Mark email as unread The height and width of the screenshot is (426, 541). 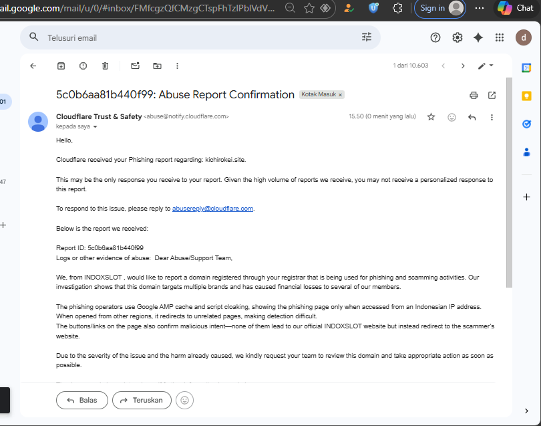click(135, 66)
